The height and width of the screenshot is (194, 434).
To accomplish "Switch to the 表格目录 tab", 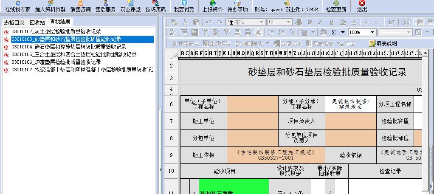I will click(x=14, y=22).
